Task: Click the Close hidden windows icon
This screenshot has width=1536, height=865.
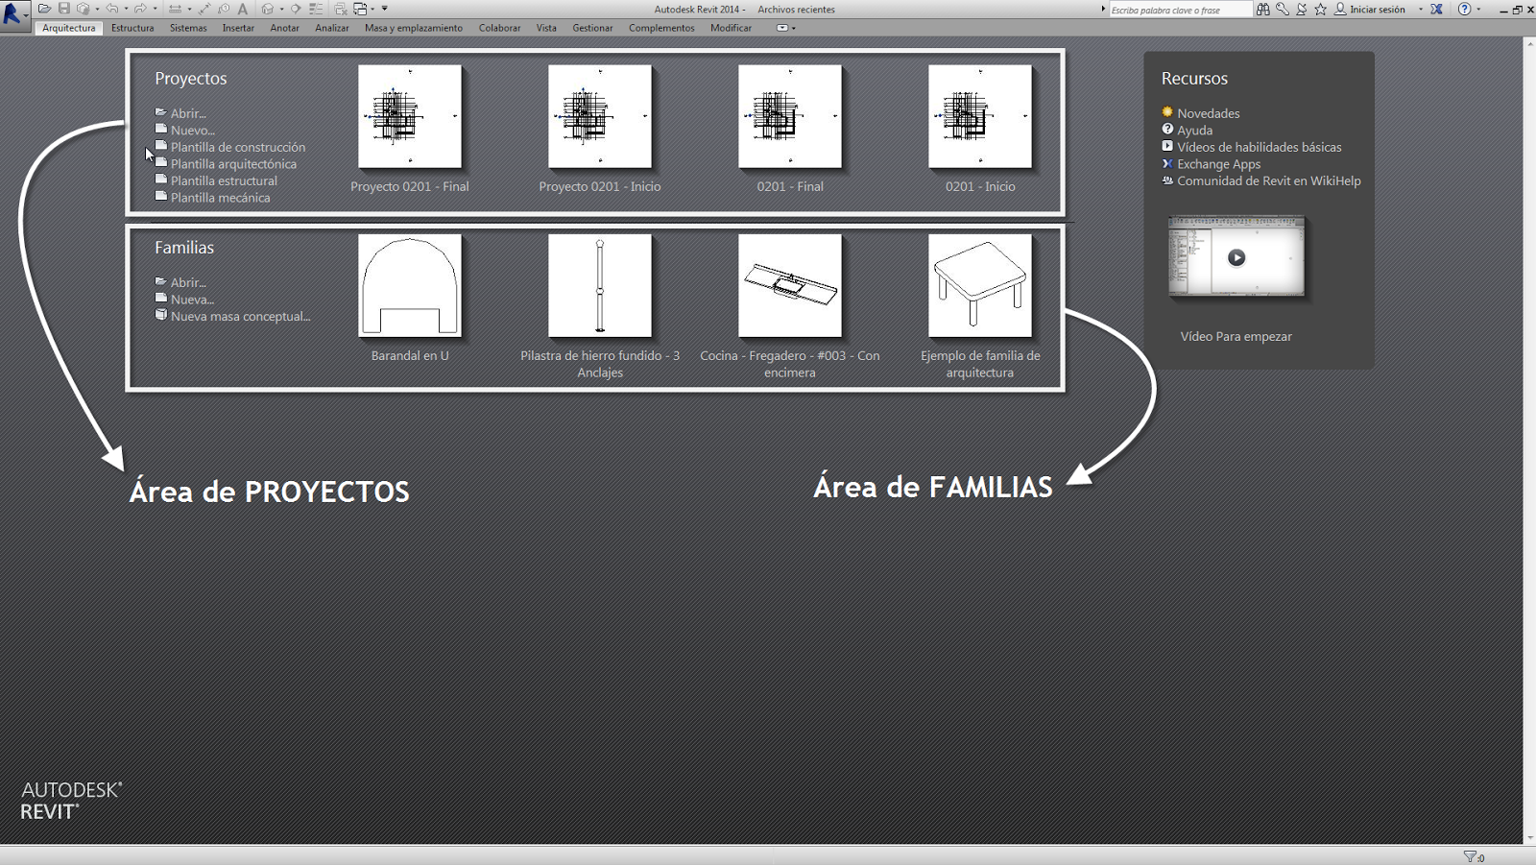Action: pyautogui.click(x=341, y=9)
